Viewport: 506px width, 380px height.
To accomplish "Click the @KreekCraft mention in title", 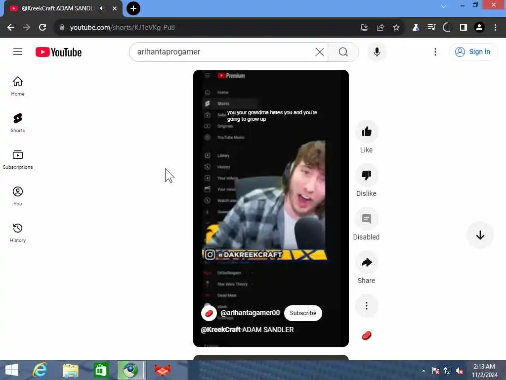I will tap(220, 330).
